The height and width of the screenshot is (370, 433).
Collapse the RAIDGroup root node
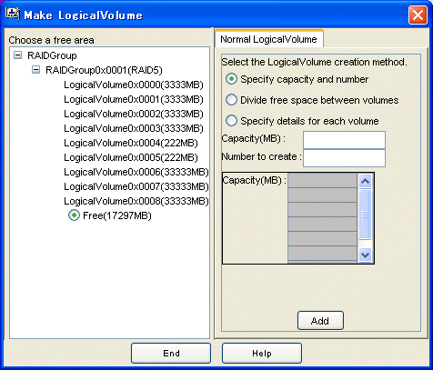[x=18, y=55]
